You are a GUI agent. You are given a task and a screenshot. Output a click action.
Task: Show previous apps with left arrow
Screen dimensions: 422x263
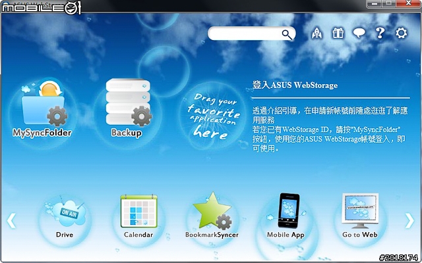click(x=11, y=221)
